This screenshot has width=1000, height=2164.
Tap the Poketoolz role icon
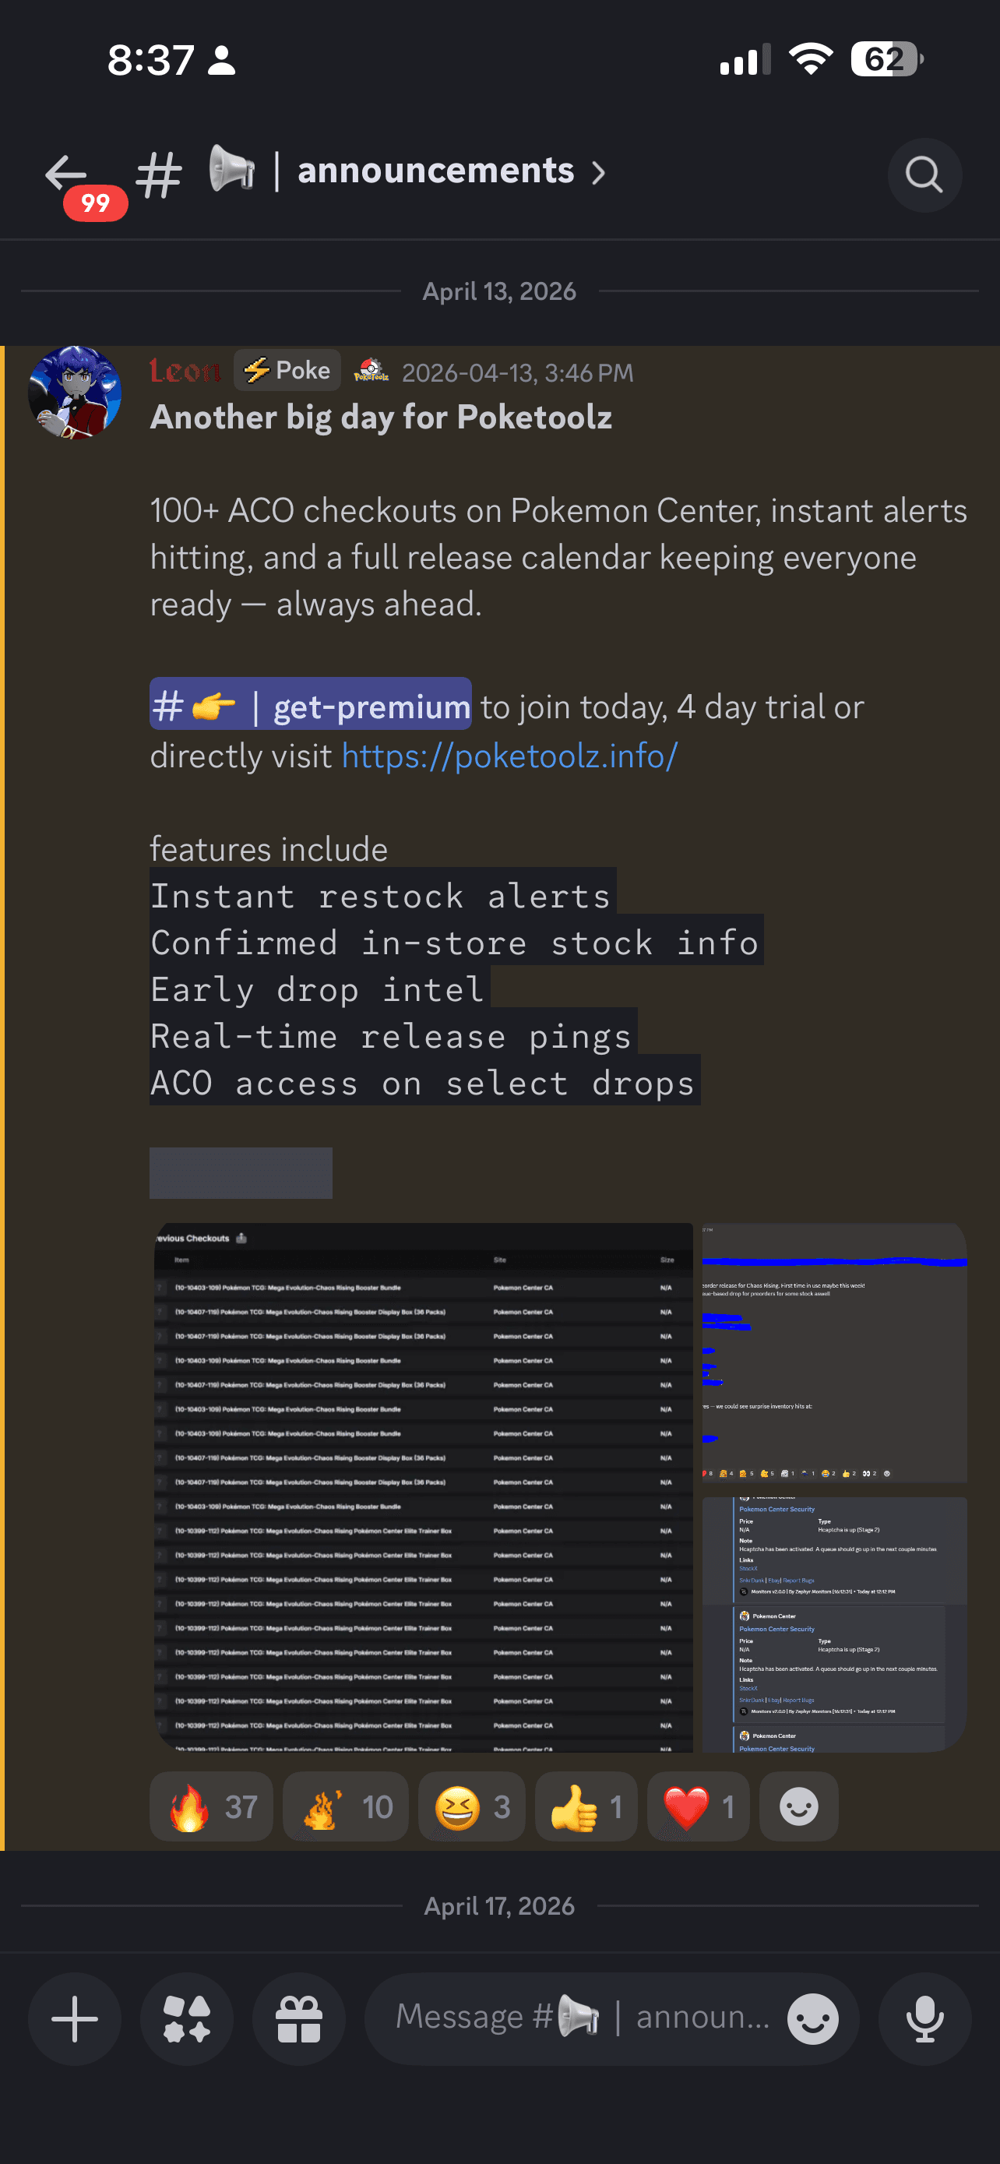[370, 371]
